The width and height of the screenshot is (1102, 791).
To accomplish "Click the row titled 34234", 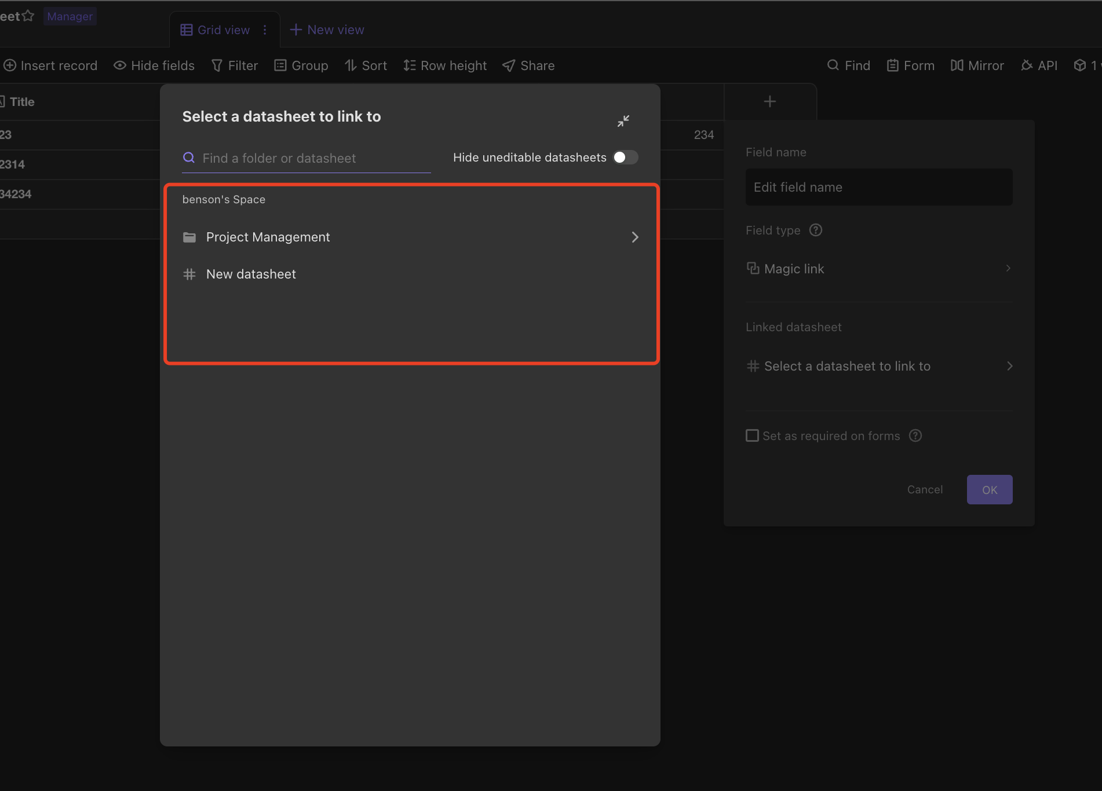I will pos(16,194).
